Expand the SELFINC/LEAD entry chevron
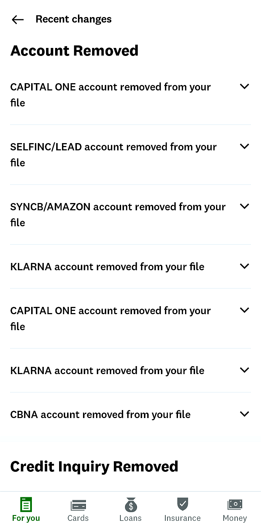This screenshot has height=527, width=261. point(245,146)
